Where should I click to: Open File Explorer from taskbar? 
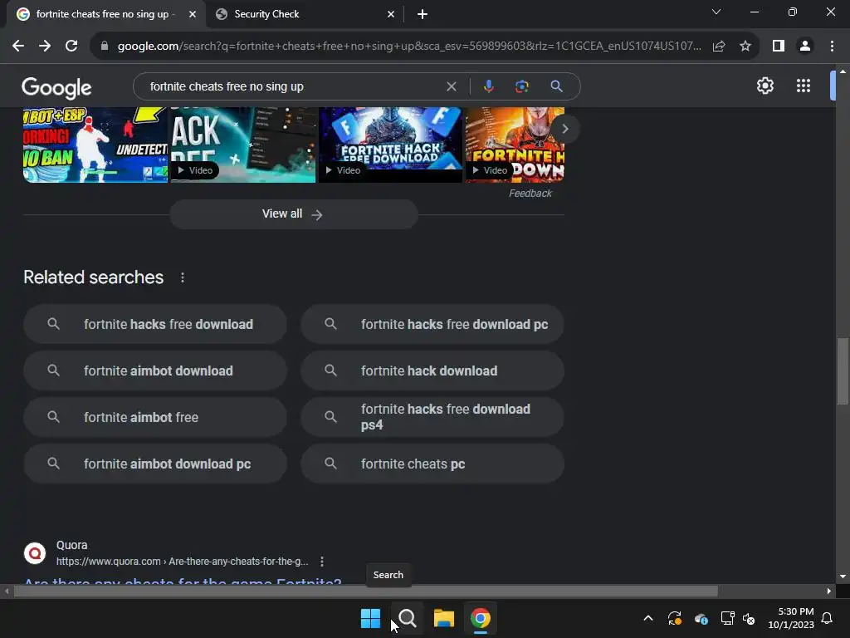click(x=444, y=618)
